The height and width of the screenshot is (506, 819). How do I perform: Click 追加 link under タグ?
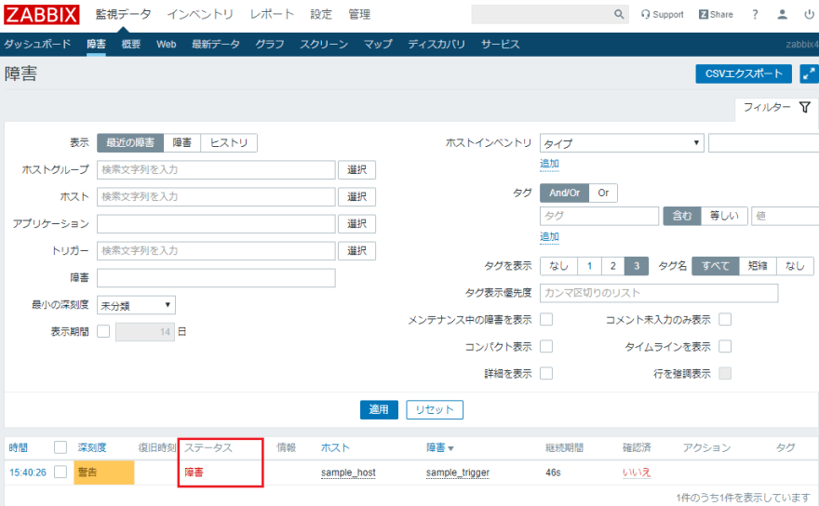point(549,236)
